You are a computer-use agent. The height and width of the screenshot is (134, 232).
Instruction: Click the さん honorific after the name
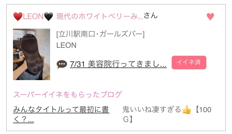[151, 15]
